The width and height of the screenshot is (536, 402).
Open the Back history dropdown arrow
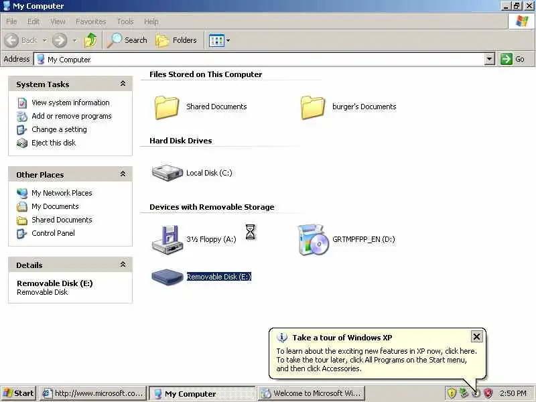click(x=45, y=40)
